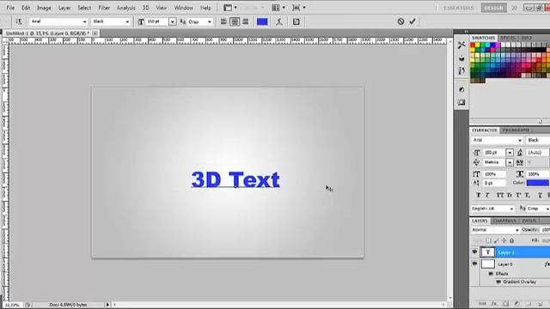Open the Create warped text tool

[279, 21]
